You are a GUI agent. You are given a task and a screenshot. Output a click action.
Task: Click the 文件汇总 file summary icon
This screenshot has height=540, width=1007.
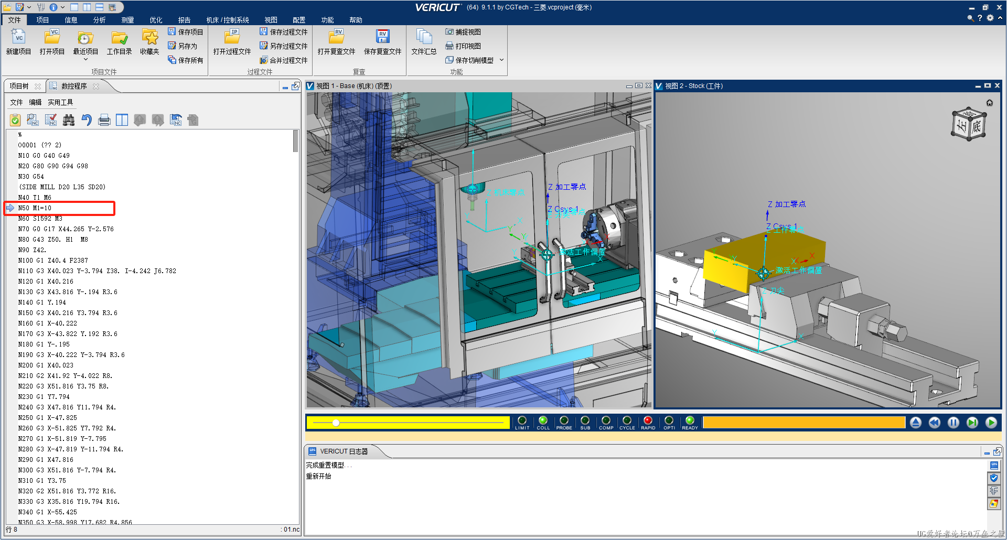(424, 42)
